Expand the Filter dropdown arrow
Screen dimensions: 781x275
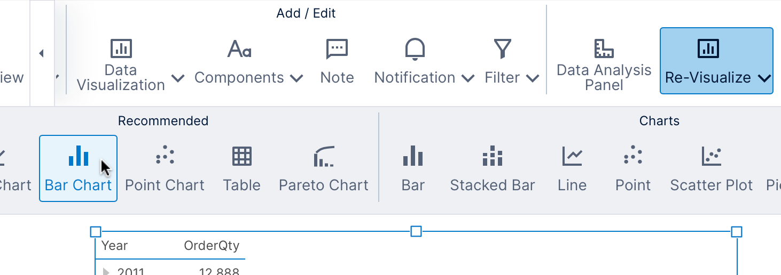(532, 78)
